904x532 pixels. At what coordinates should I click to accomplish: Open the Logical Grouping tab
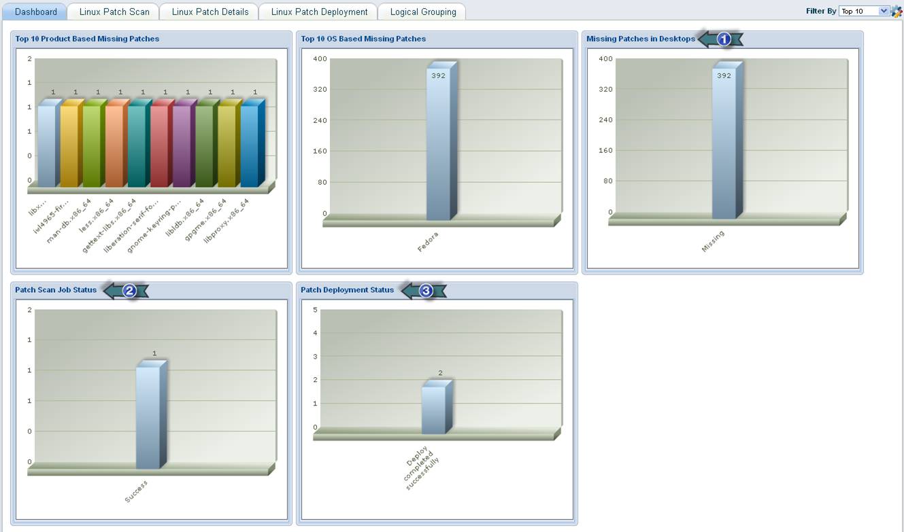[x=422, y=12]
